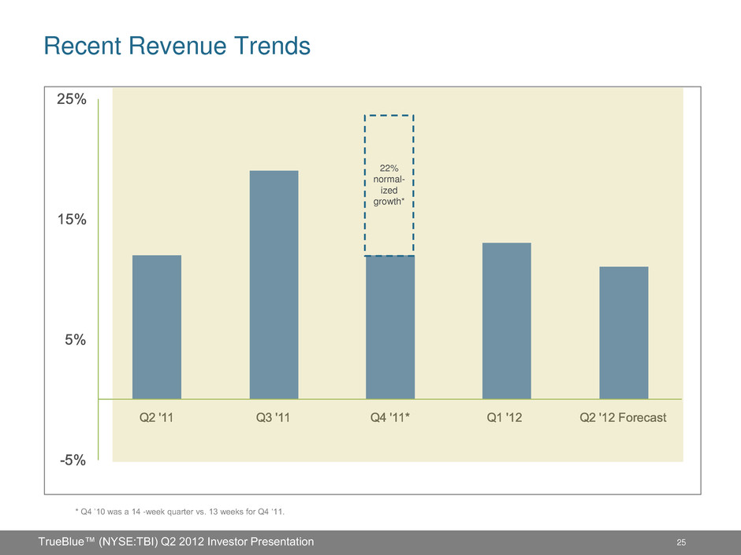Image resolution: width=741 pixels, height=555 pixels.
Task: Select the Q2 '11 revenue bar
Action: point(157,327)
